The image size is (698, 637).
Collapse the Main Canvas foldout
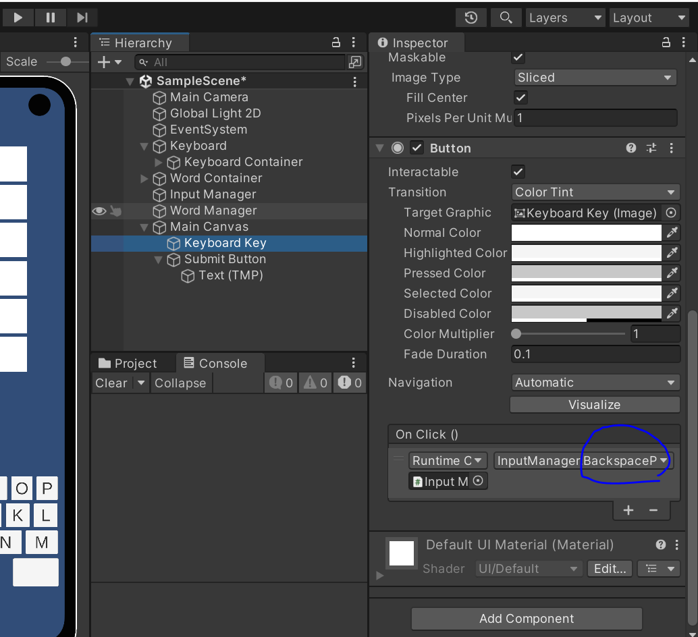pos(144,227)
